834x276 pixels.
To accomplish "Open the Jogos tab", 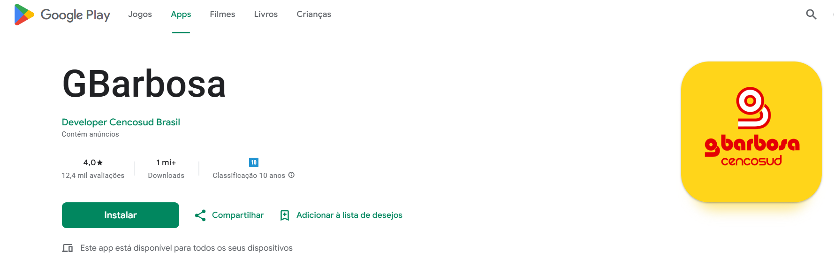I will pyautogui.click(x=140, y=14).
